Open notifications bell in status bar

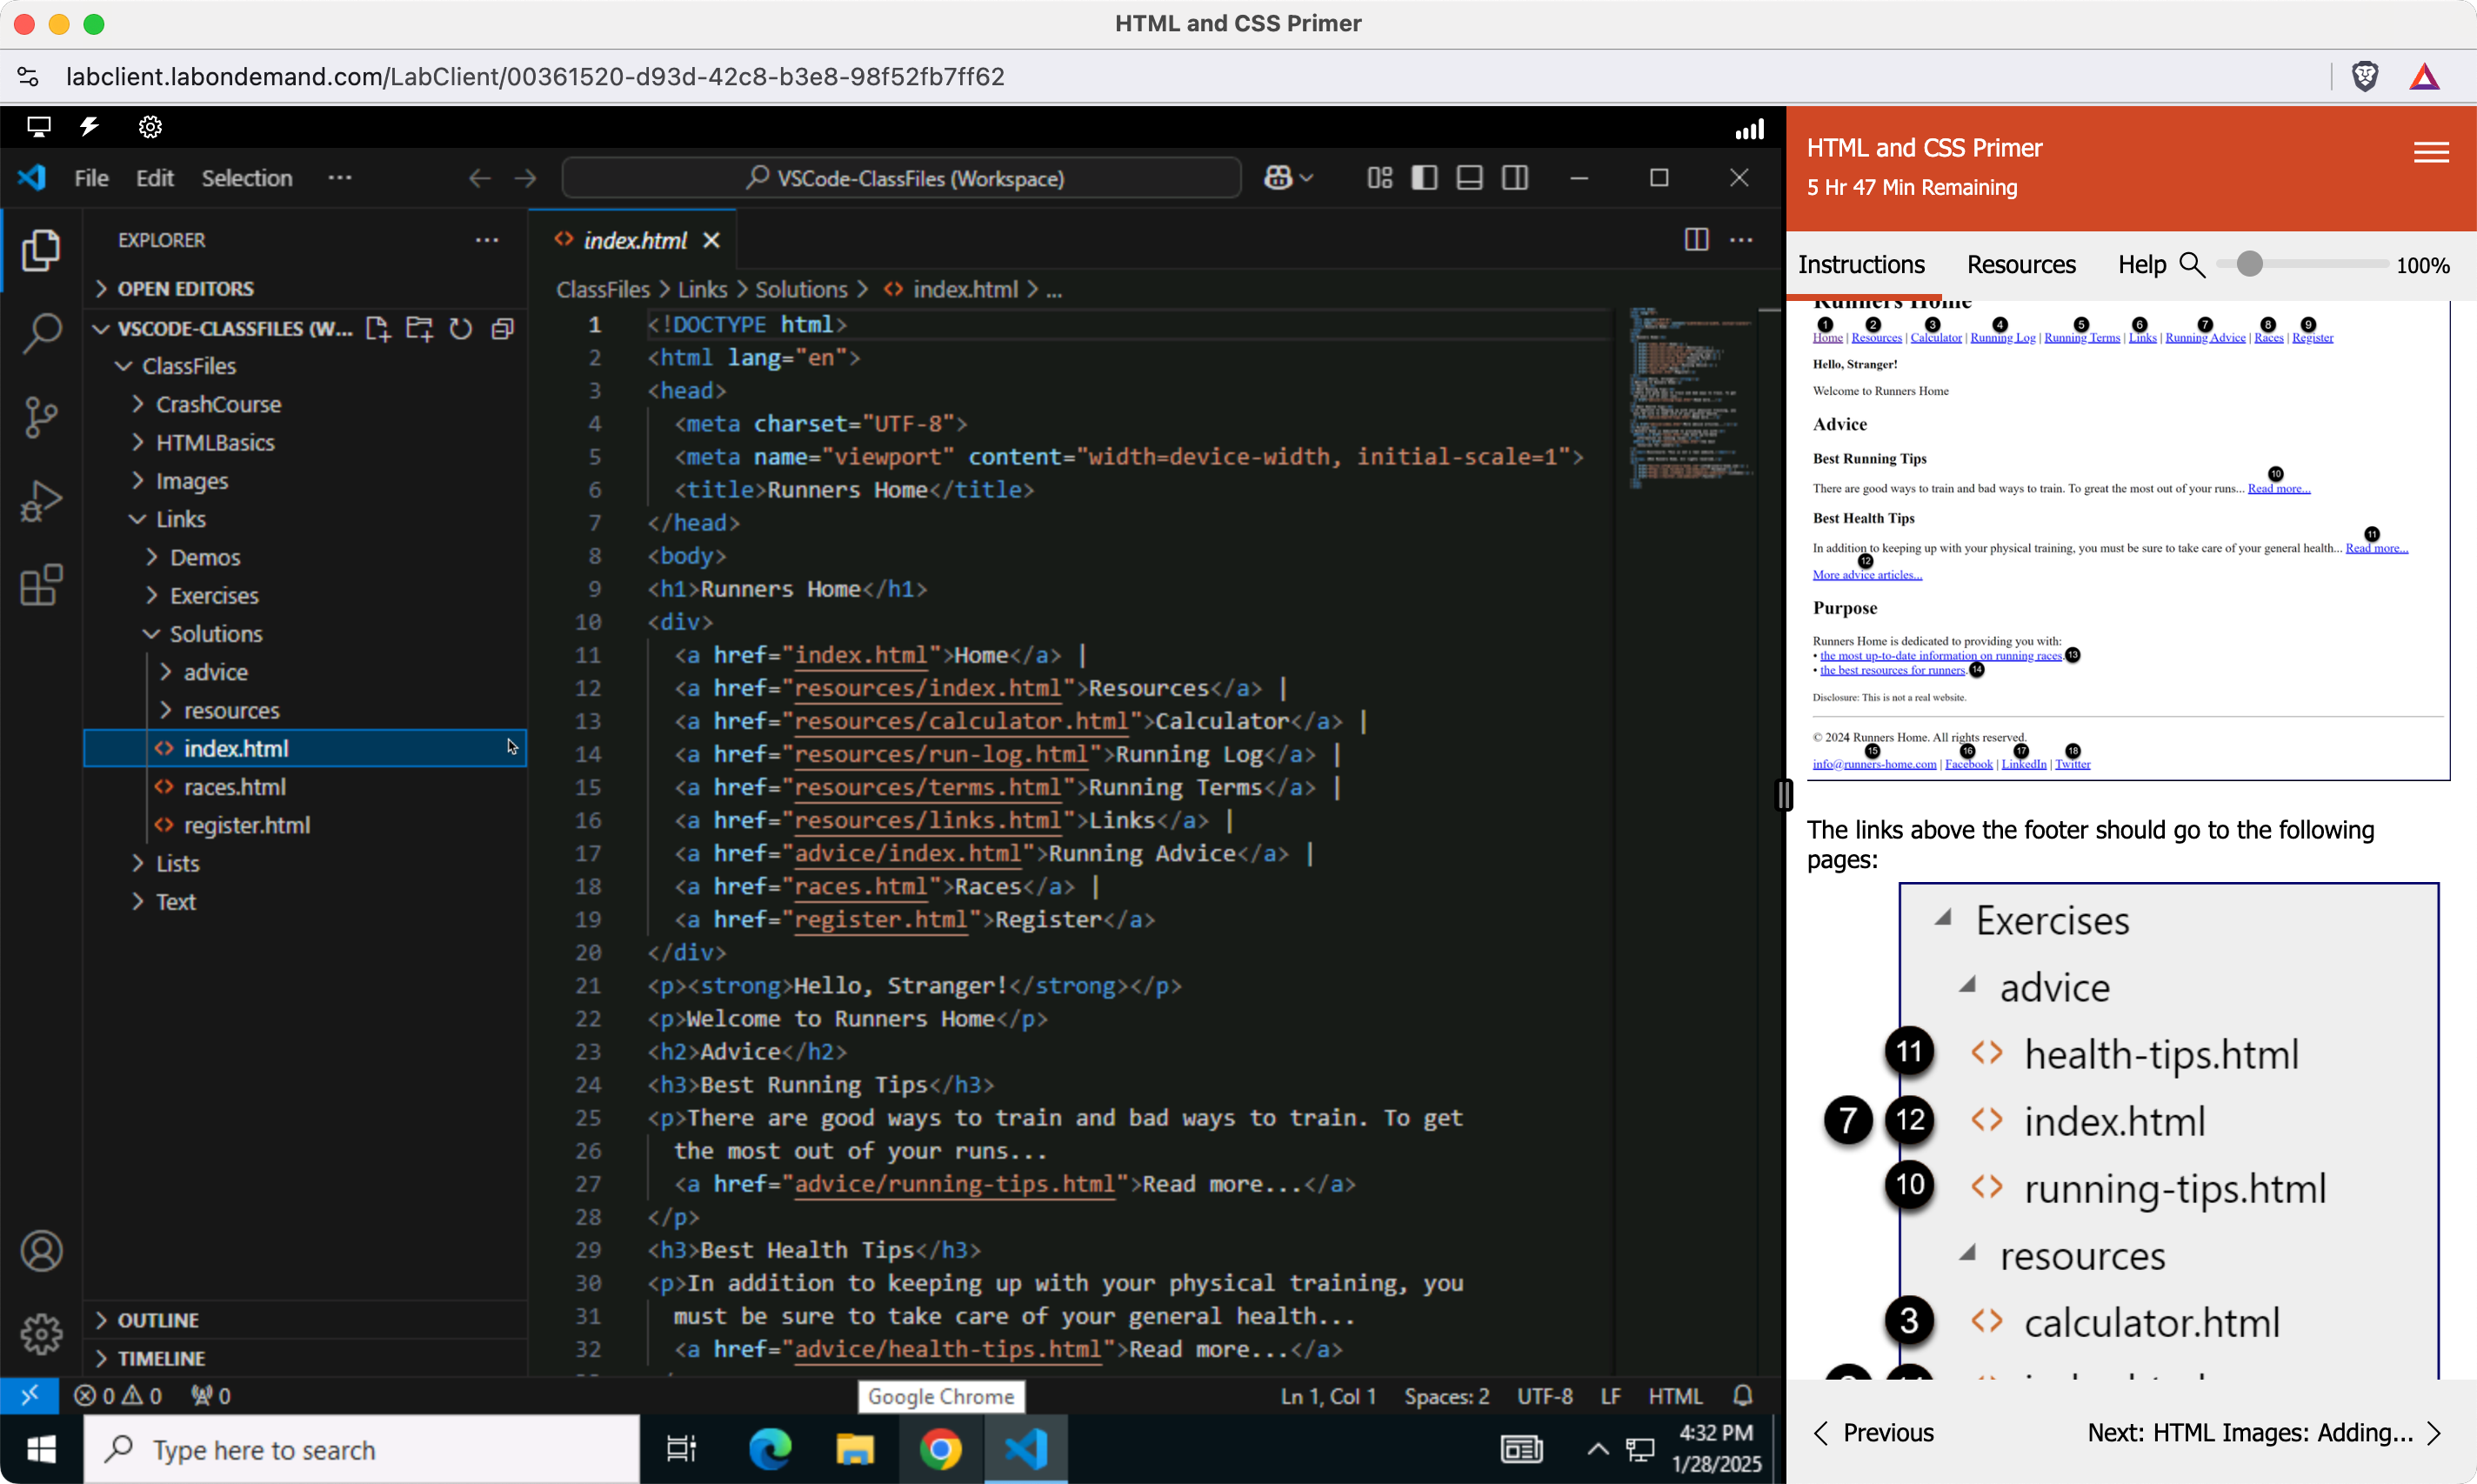tap(1742, 1396)
